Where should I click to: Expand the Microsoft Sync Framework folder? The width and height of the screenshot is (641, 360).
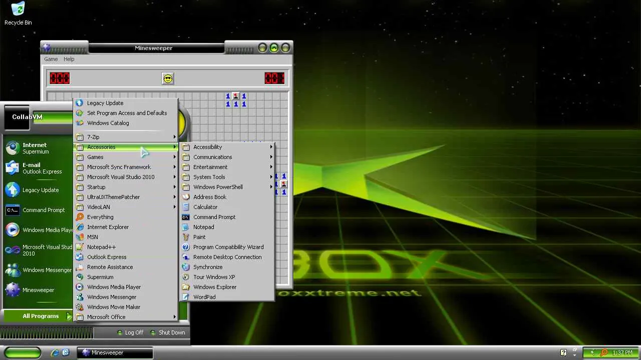pyautogui.click(x=126, y=167)
